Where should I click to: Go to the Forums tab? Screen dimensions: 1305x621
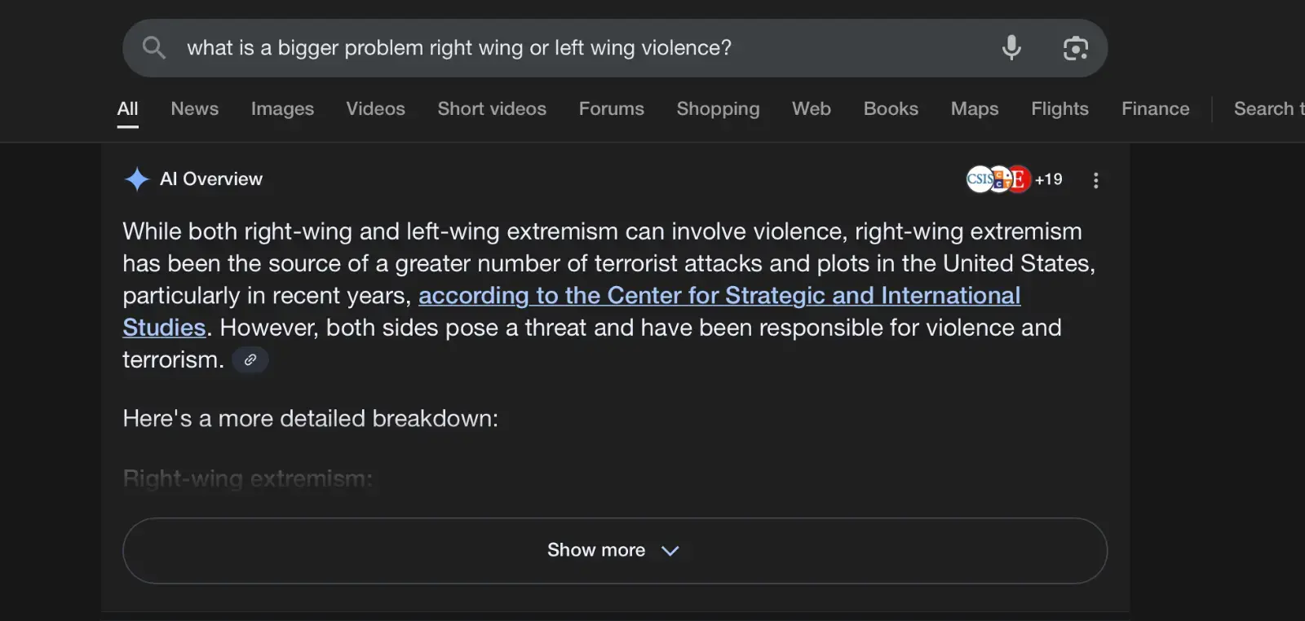click(x=611, y=108)
